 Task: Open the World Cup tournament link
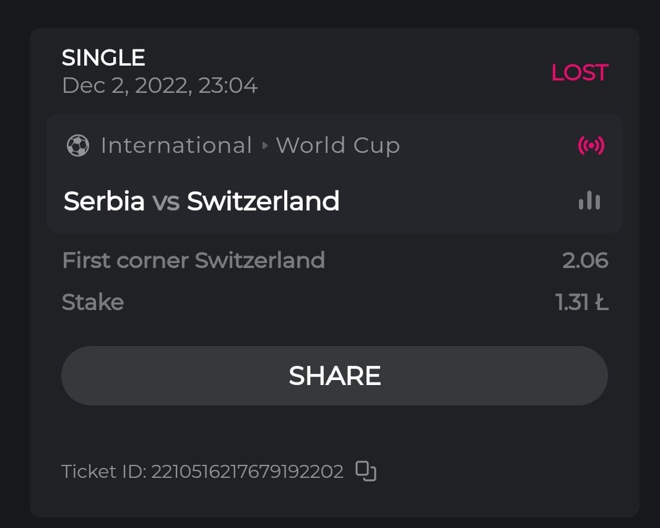click(x=338, y=145)
